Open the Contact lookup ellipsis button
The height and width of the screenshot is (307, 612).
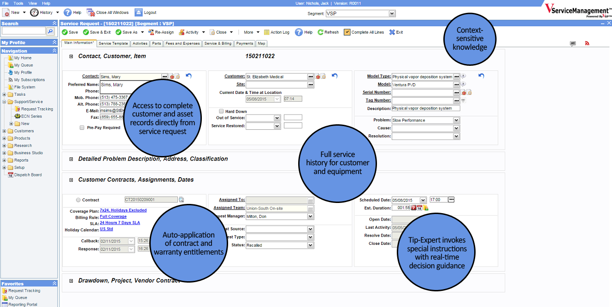(x=165, y=76)
